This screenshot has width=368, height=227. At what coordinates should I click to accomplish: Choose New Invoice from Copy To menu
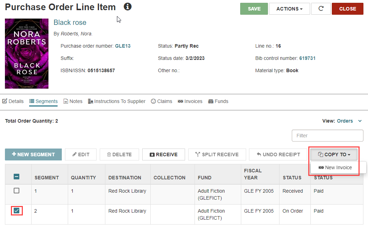pyautogui.click(x=335, y=167)
